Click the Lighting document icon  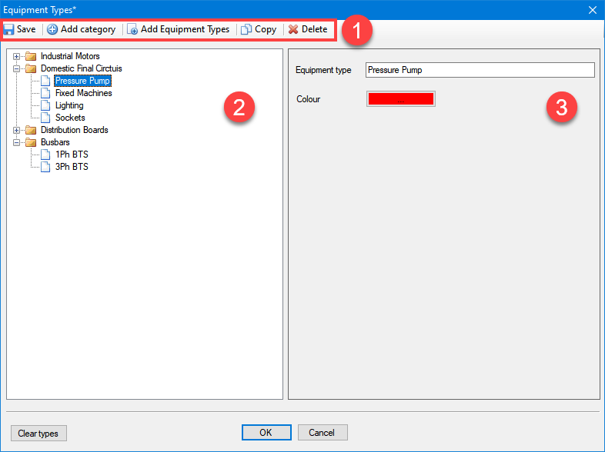coord(45,105)
